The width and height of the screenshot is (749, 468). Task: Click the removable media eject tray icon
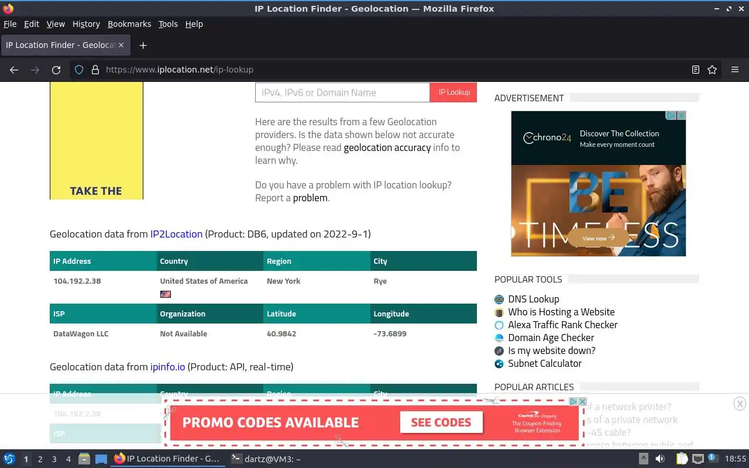(x=643, y=459)
